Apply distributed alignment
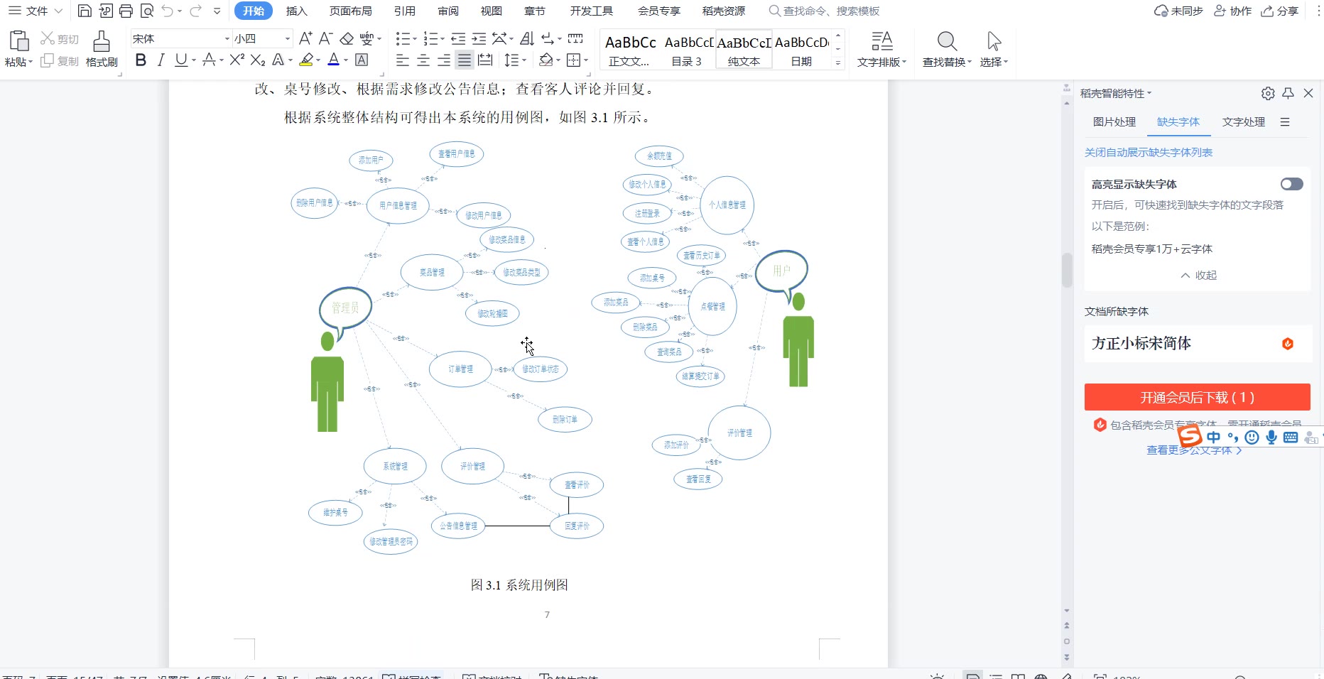The height and width of the screenshot is (679, 1324). click(485, 60)
